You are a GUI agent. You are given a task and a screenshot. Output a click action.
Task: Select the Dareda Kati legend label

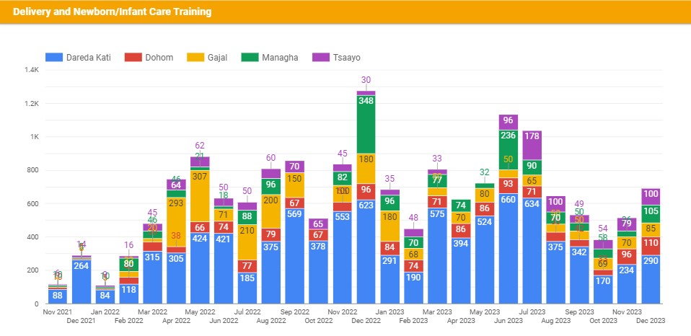[x=89, y=57]
